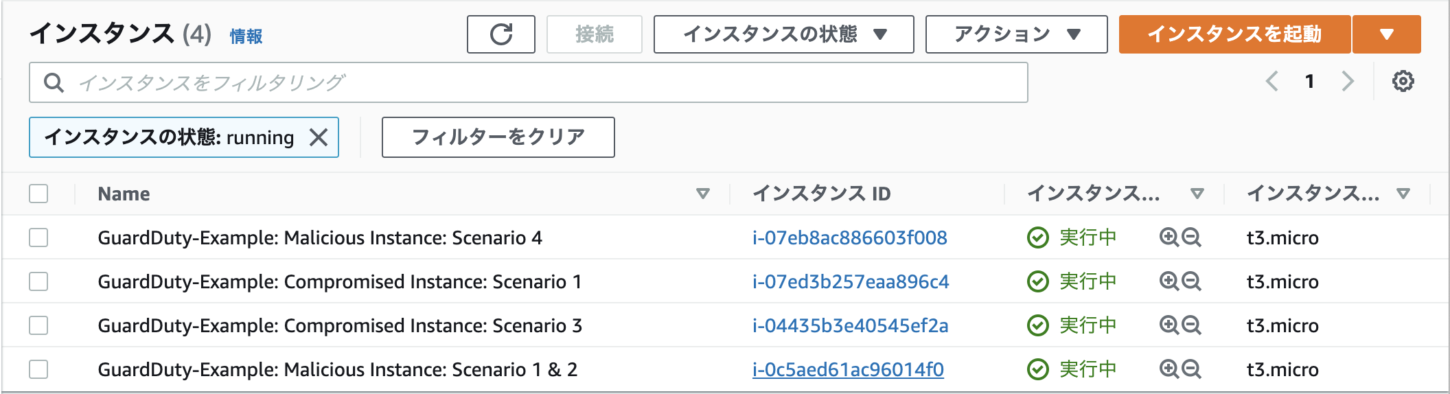This screenshot has width=1450, height=394.
Task: Open instance i-07ed3b257eaa896c4
Action: coord(851,281)
